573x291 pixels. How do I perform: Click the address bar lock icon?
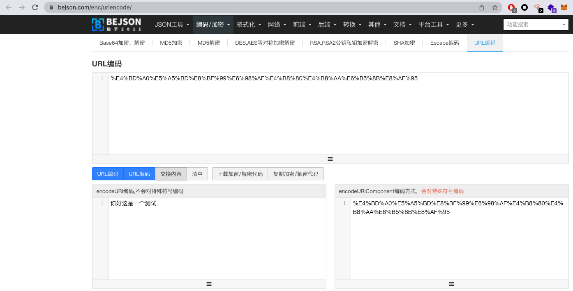tap(51, 7)
